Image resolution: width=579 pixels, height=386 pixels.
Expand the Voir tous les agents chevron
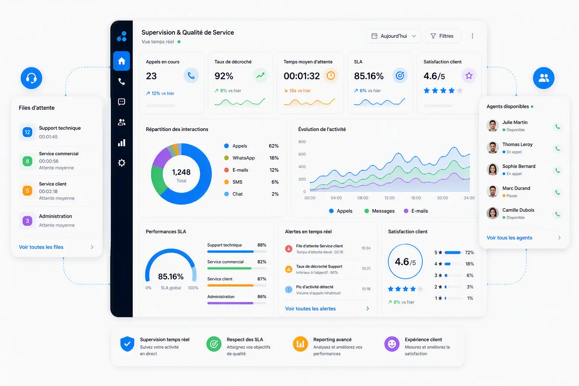[x=559, y=237]
